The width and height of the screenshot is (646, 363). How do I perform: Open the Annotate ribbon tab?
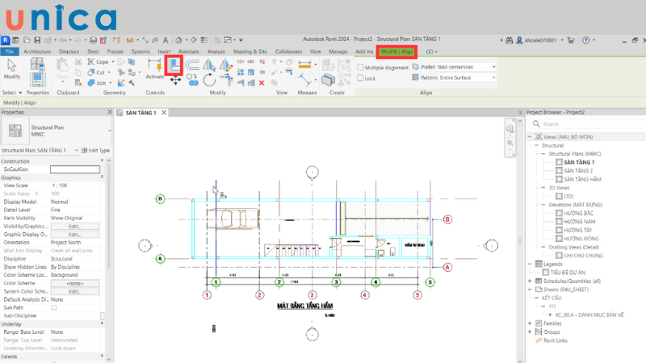[189, 52]
